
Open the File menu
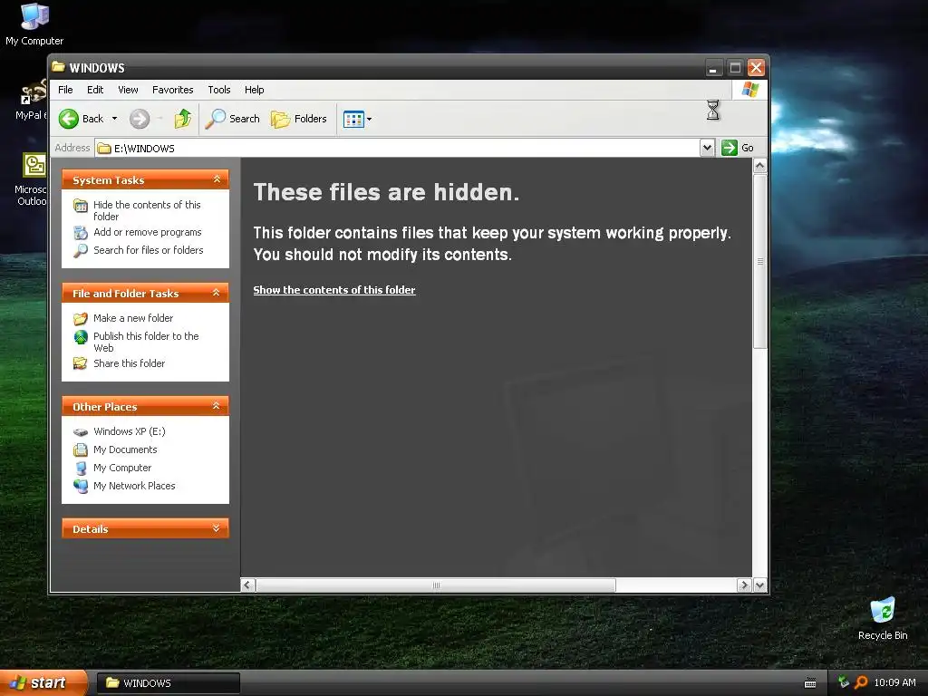point(65,90)
